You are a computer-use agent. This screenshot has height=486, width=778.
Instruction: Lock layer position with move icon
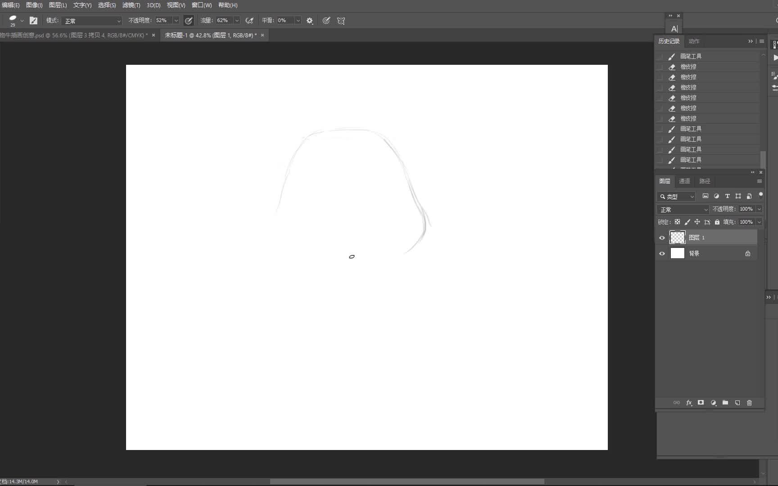click(697, 222)
